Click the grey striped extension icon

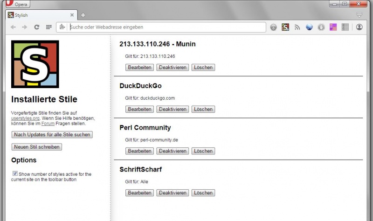click(345, 27)
